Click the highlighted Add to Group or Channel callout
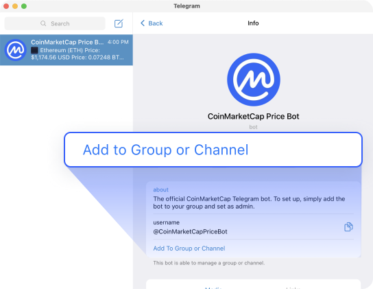Viewport: 373px width, 289px height. 213,150
